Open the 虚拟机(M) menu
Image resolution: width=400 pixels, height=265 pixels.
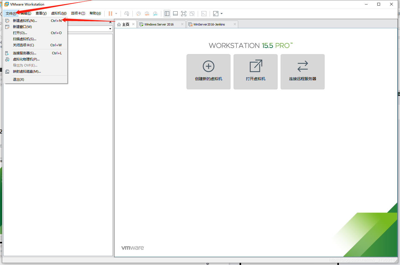[x=59, y=13]
